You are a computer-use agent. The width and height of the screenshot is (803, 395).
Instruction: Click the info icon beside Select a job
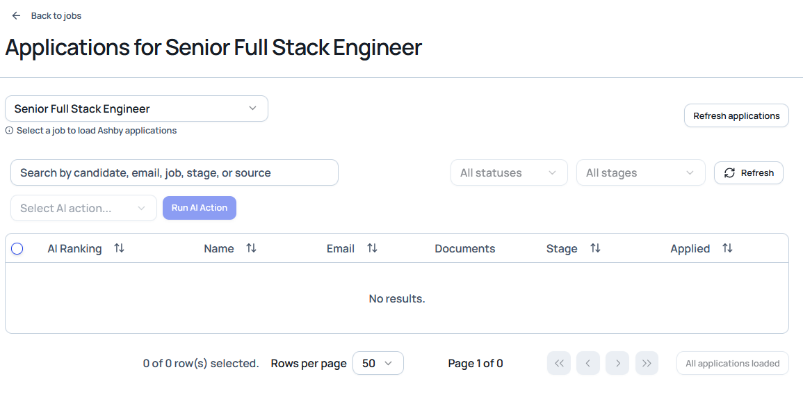tap(10, 131)
